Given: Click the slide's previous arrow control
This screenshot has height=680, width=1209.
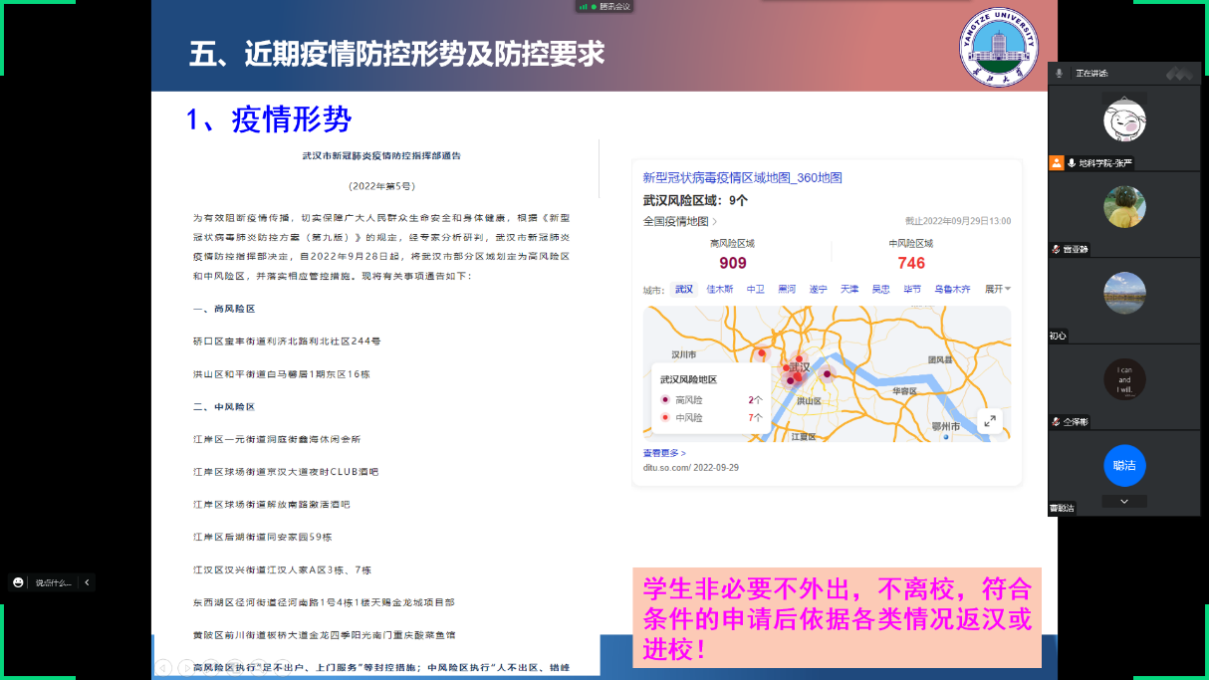Looking at the screenshot, I should click(163, 668).
